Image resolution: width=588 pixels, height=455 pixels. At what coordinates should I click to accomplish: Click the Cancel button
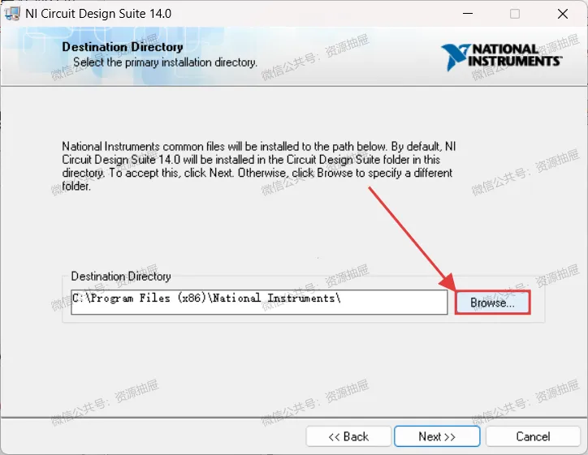tap(533, 436)
